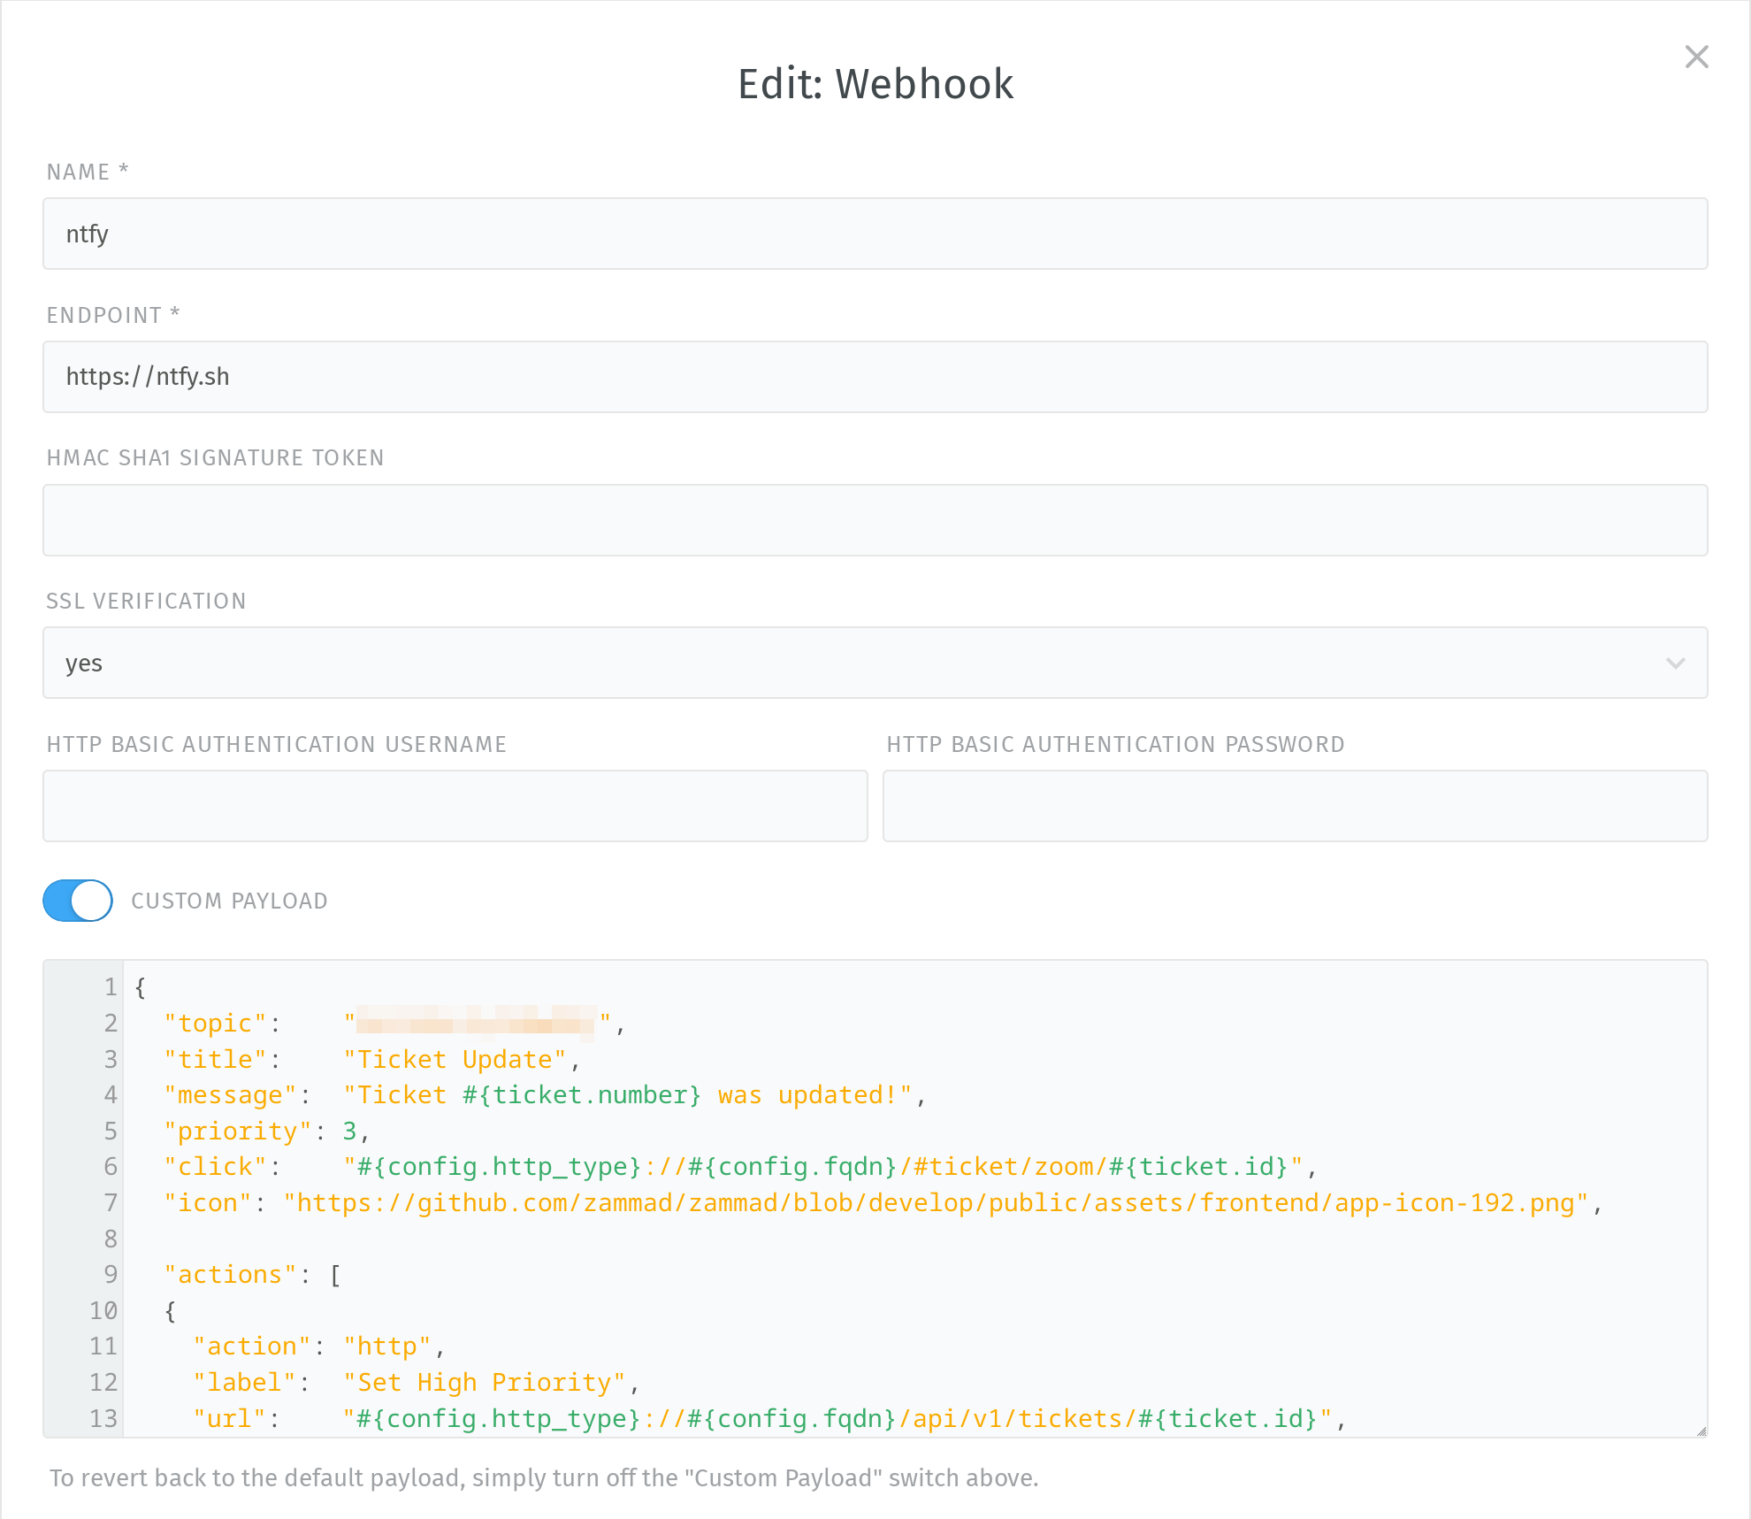Click the #{ticket.number} placeholder in the message
Screen dimensions: 1751x1519
coord(582,1095)
